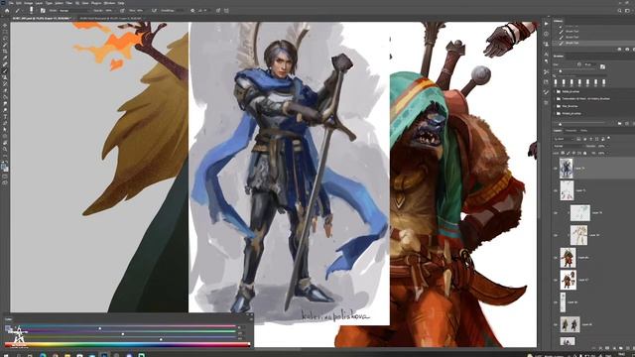Select the Clone Stamp tool
This screenshot has height=357, width=635.
(5, 77)
